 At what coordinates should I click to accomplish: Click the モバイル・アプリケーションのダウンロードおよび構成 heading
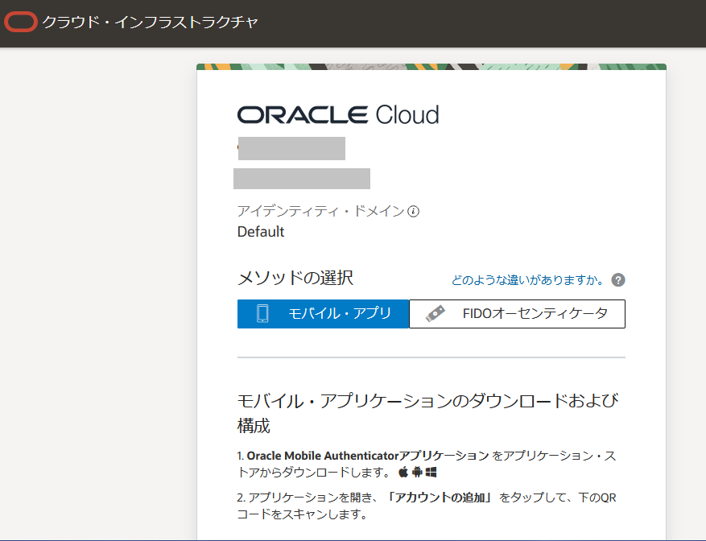pyautogui.click(x=427, y=413)
